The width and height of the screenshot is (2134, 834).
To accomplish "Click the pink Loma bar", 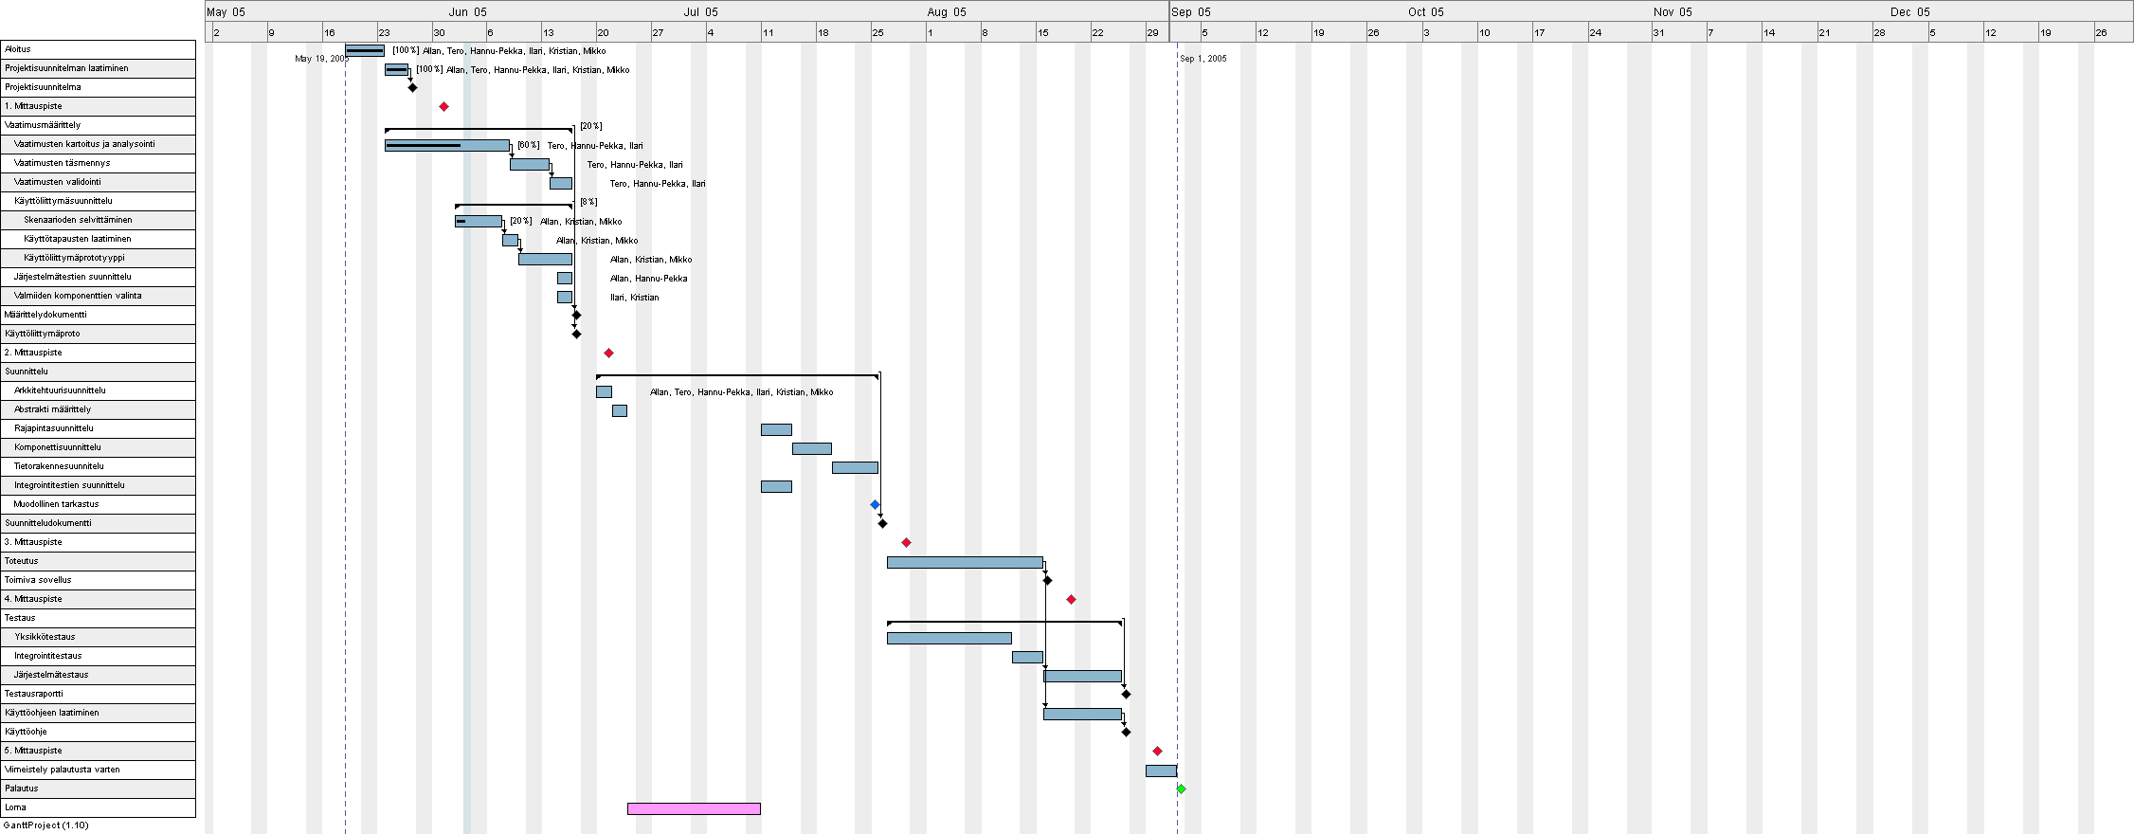I will (x=694, y=808).
